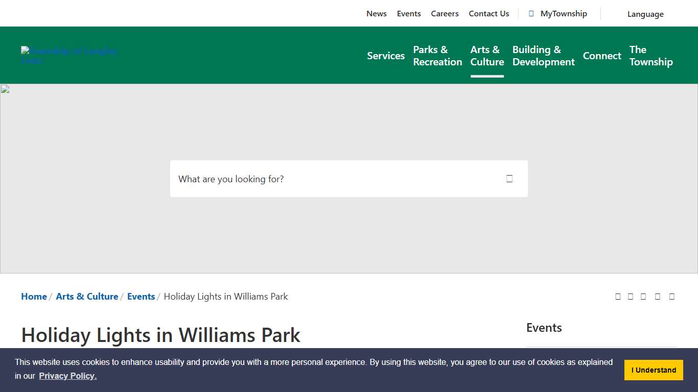Focus the 'What are you looking for?' search field

tap(332, 179)
